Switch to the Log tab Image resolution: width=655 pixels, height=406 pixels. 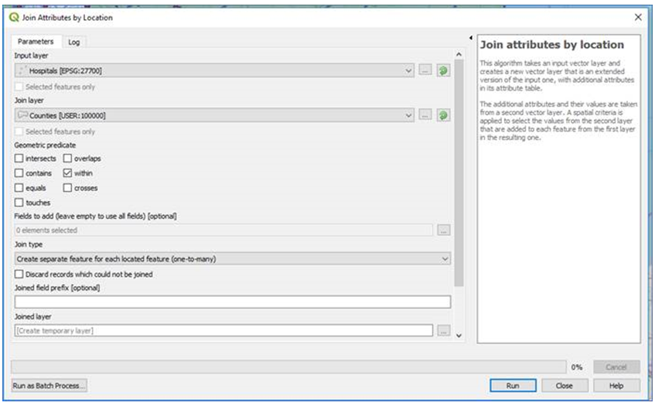(74, 43)
